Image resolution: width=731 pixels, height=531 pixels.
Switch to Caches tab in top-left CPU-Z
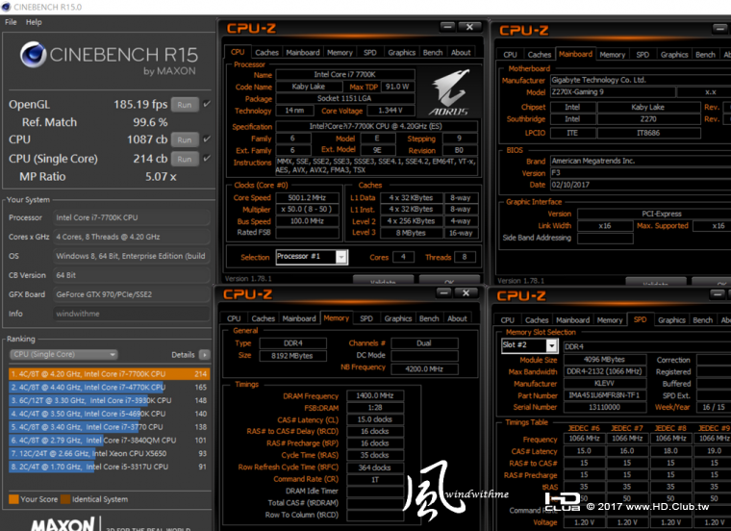pos(266,53)
